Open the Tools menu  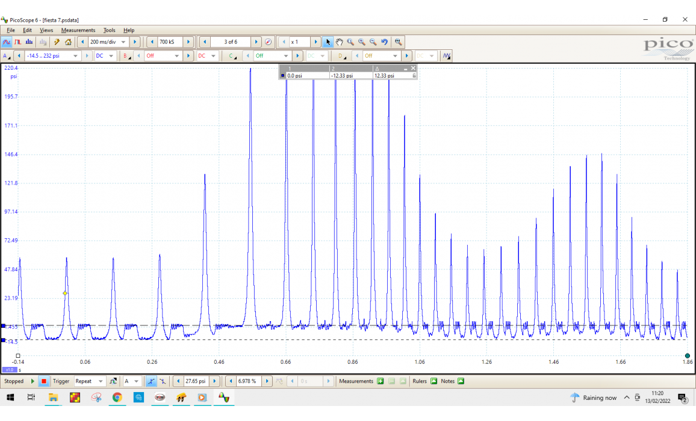point(109,30)
